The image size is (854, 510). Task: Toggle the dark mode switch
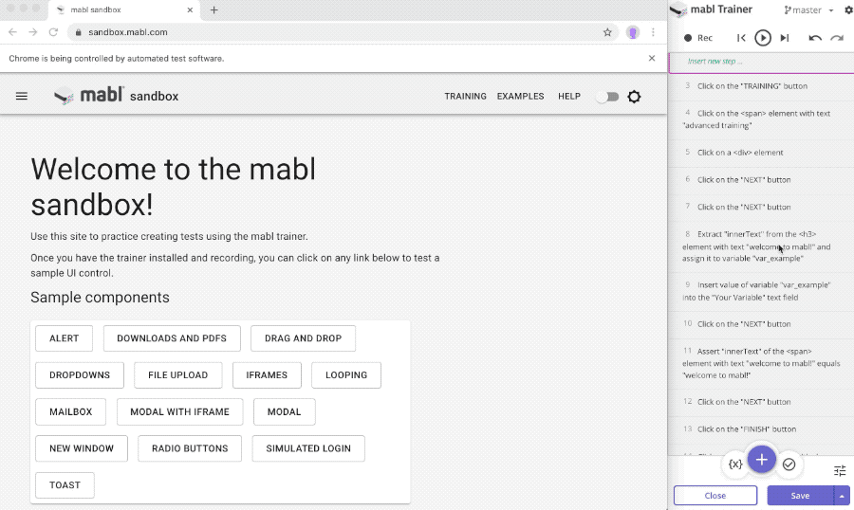606,97
